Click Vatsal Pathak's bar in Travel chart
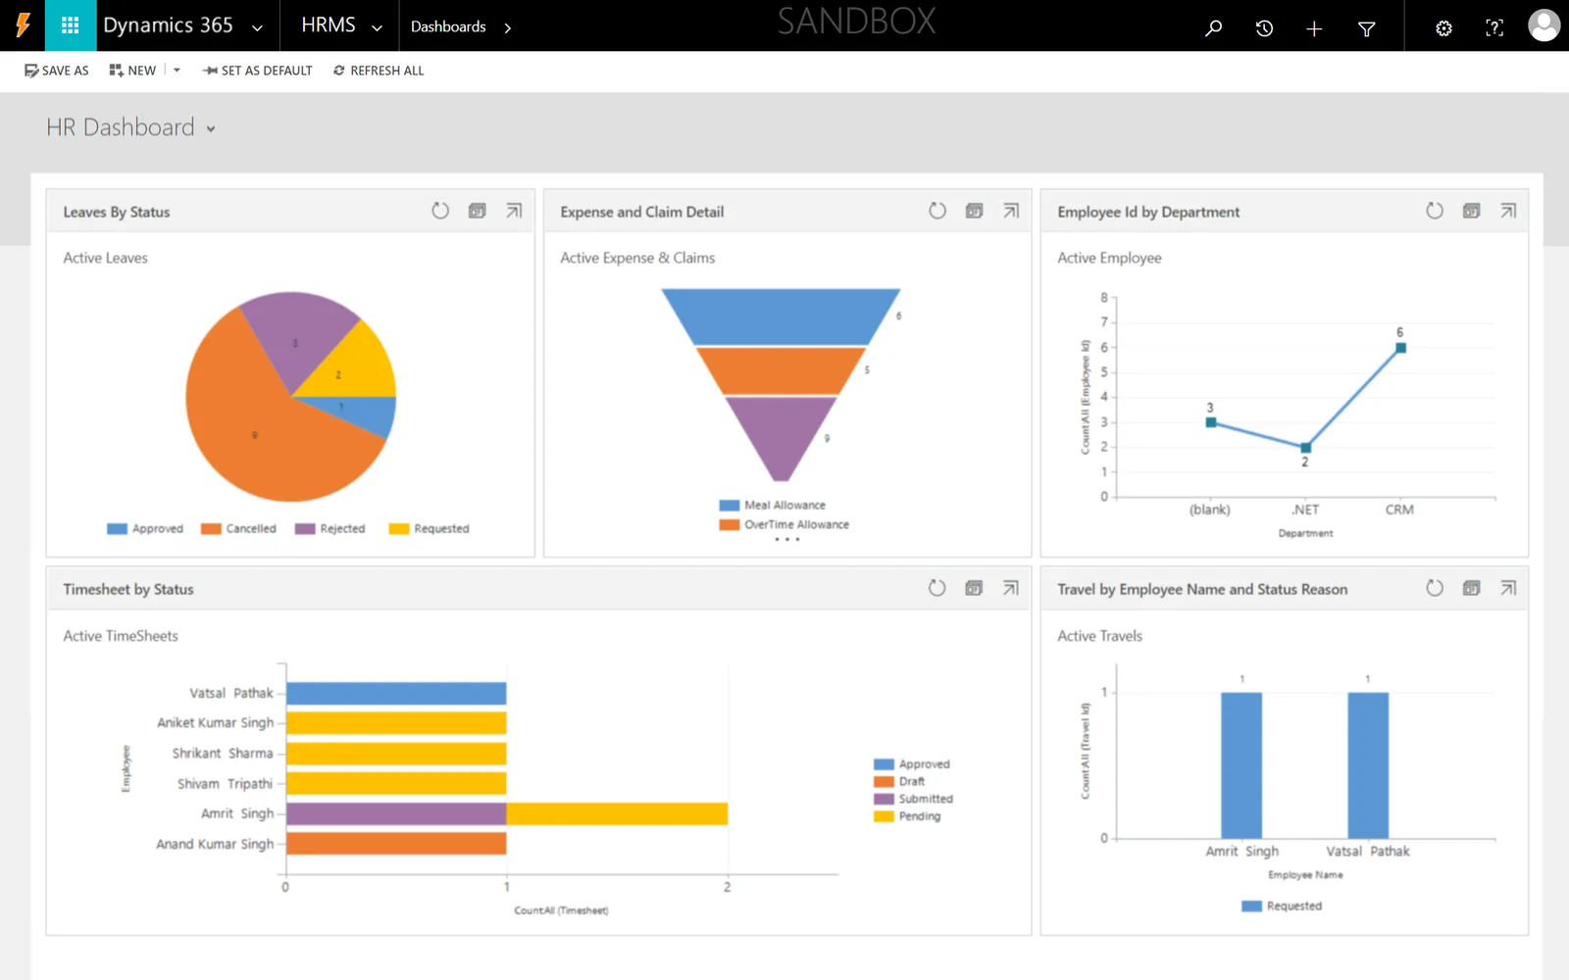Screen dimensions: 1569x980 [1368, 765]
